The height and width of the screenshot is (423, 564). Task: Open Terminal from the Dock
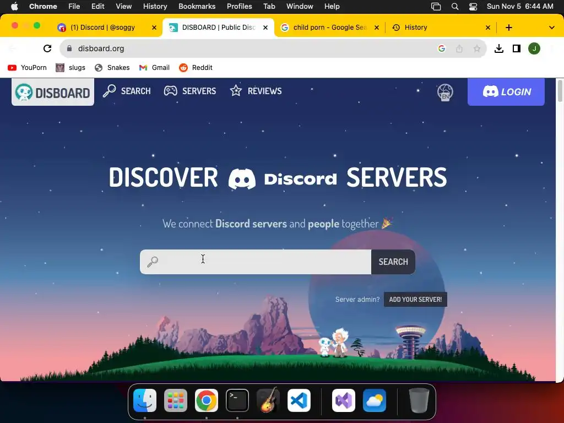click(237, 400)
